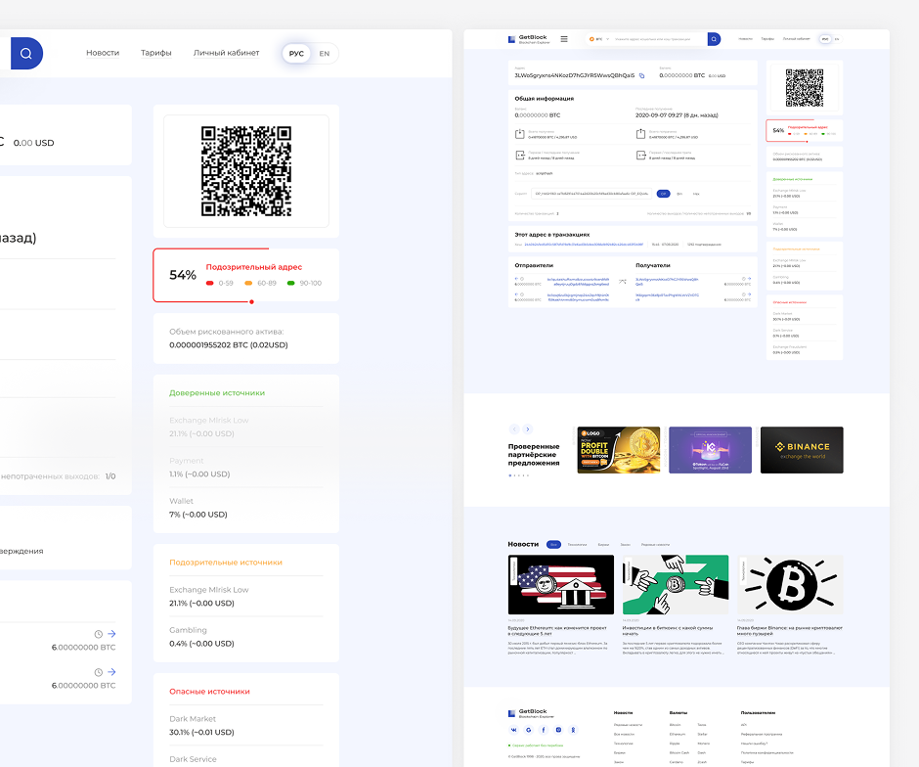Click the large blue search button
Image resolution: width=919 pixels, height=767 pixels.
pos(25,53)
